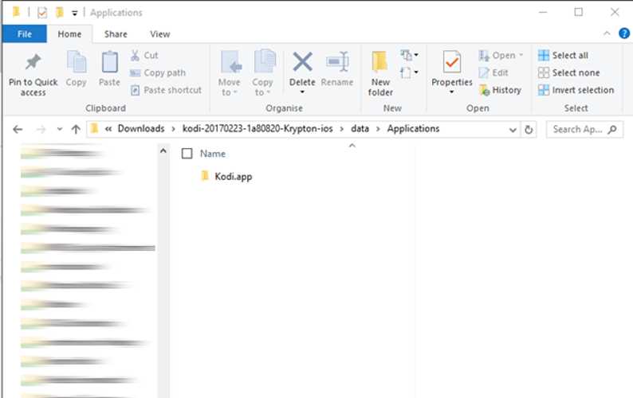Click Invert selection button
This screenshot has width=633, height=398.
click(x=576, y=90)
